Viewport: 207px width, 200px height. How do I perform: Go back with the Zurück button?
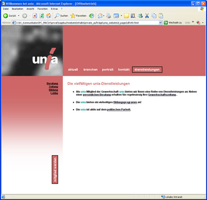[9, 16]
